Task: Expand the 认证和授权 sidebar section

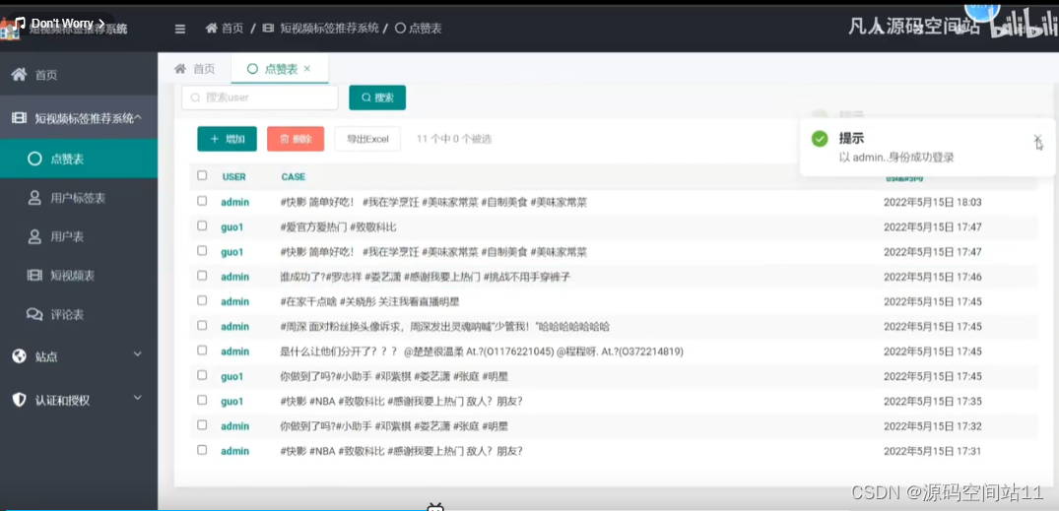Action: click(x=79, y=400)
